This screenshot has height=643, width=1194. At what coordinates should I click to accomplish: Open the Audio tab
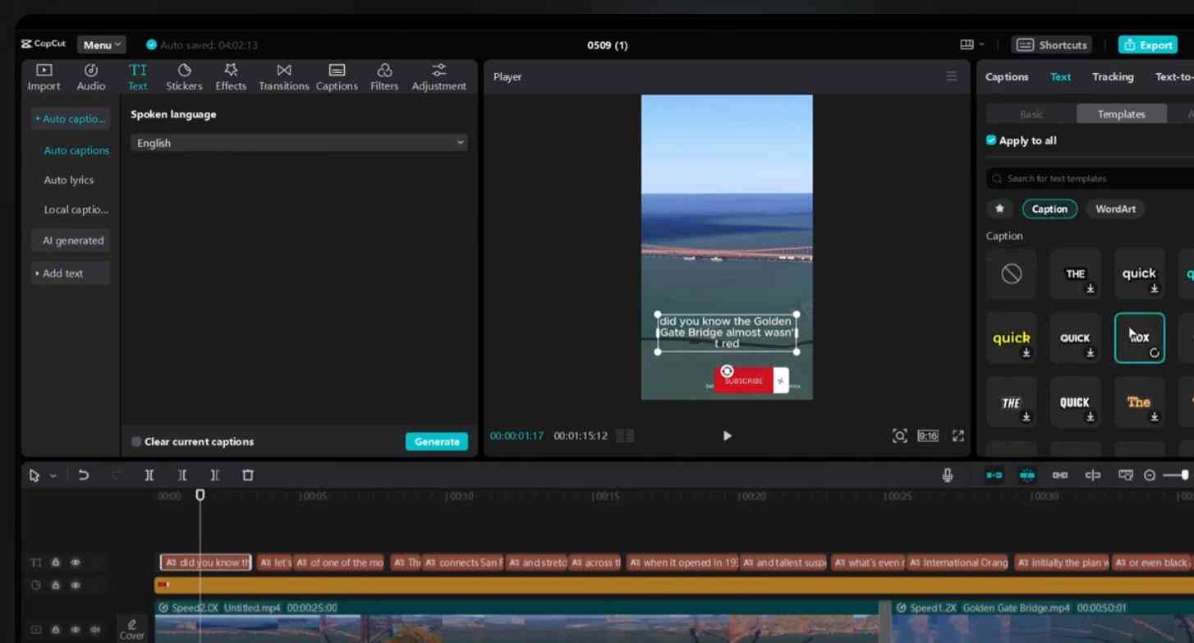[x=91, y=77]
